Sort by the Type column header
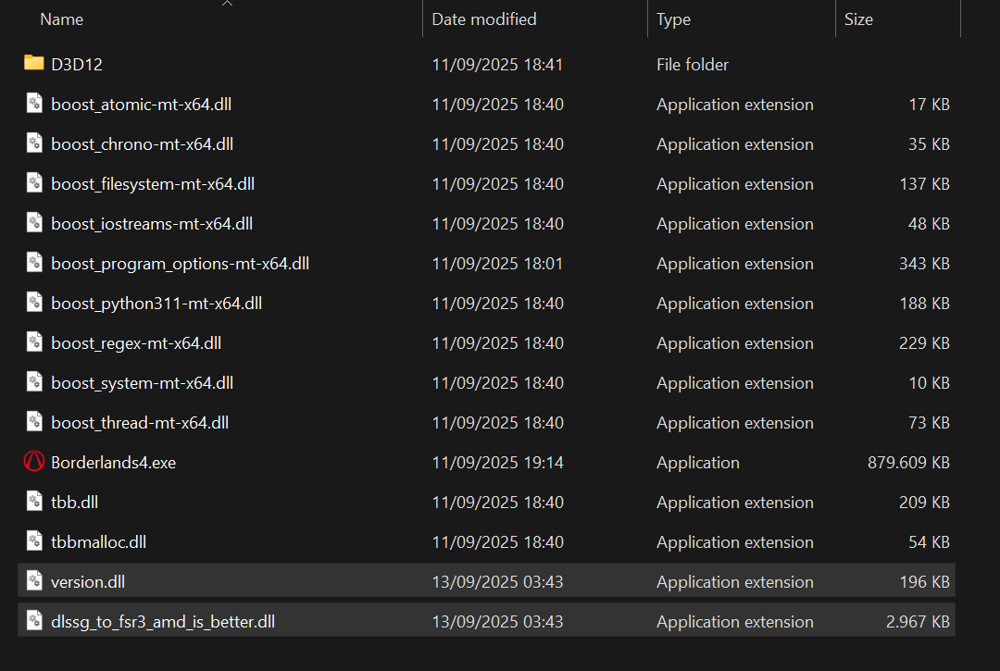Viewport: 1000px width, 671px height. pyautogui.click(x=673, y=19)
